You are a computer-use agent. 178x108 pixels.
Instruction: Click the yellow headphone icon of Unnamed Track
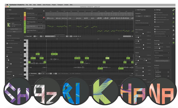(x=25, y=14)
